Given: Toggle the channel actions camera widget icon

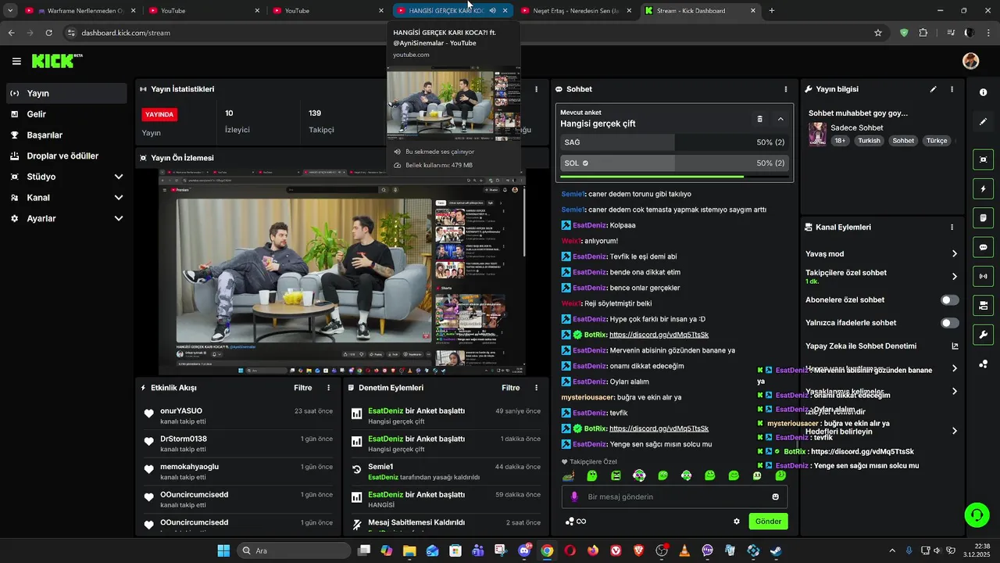Looking at the screenshot, I should coord(983,305).
